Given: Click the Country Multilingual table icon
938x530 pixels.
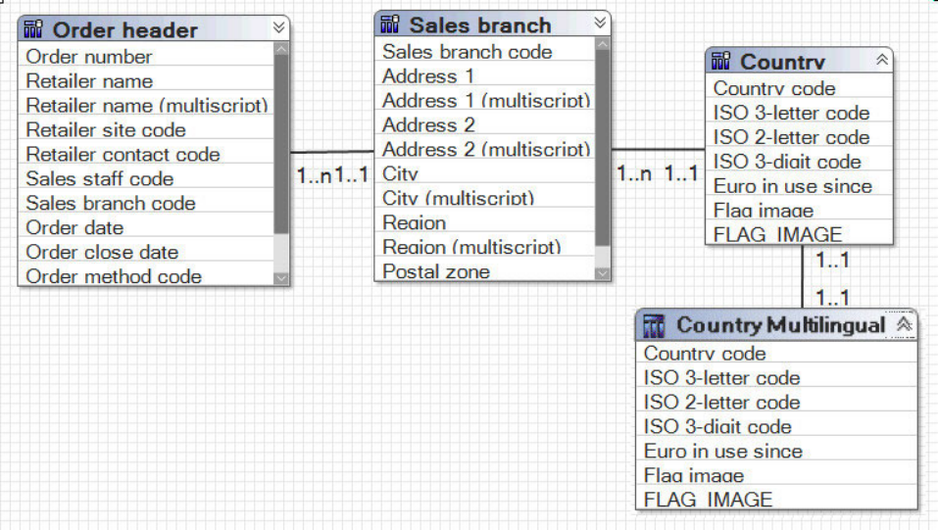Looking at the screenshot, I should [655, 325].
